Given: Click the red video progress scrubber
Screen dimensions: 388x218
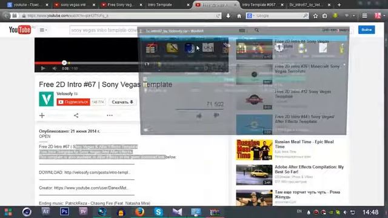Looking at the screenshot, I should coord(64,63).
